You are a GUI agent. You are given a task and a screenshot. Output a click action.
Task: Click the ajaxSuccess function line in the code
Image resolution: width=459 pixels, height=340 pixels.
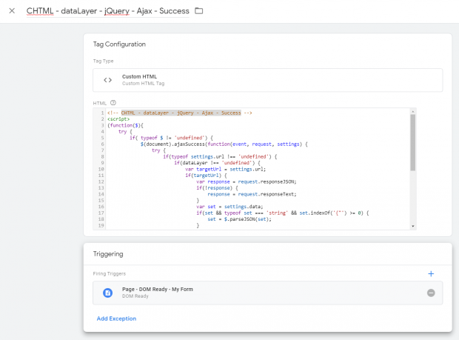pos(222,144)
